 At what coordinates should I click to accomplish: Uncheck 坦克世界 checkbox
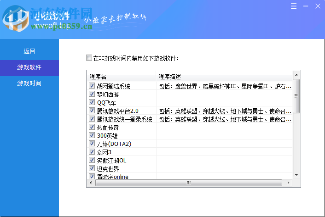92,168
